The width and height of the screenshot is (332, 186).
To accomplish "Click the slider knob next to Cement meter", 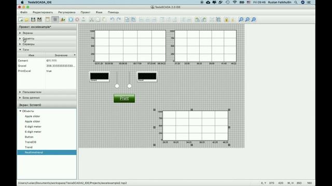I will 117,86.
